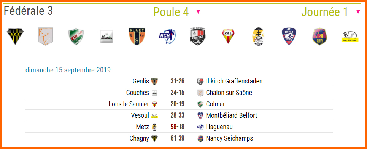Screen dimensions: 367x149
Task: Click the Genlis 31-26 match score
Action: tap(177, 81)
